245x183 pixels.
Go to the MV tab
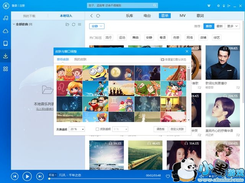[x=183, y=16]
